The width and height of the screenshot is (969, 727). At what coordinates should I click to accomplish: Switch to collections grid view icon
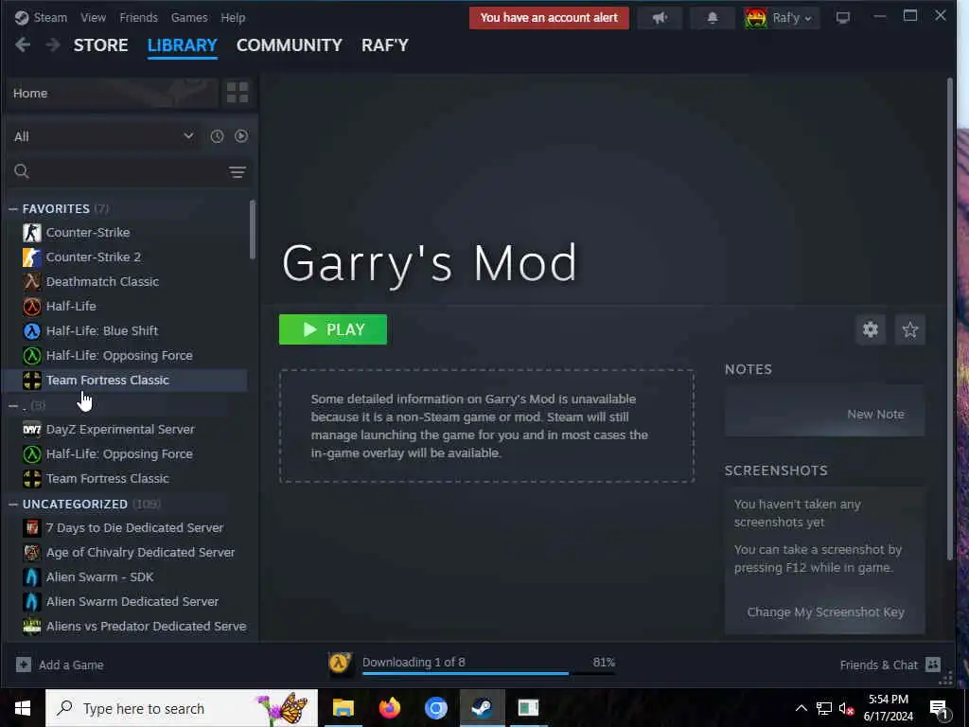tap(238, 93)
